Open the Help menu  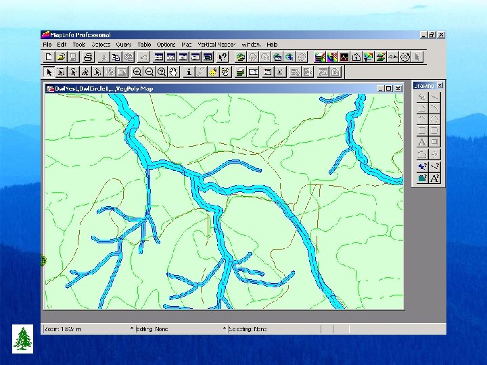[272, 45]
